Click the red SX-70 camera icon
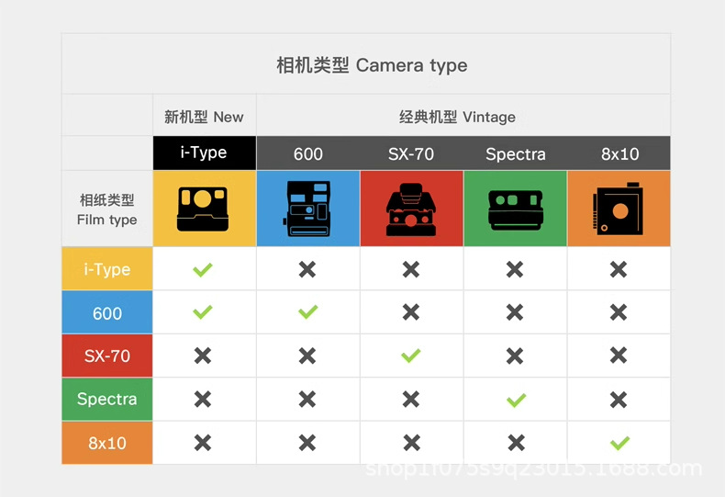725x497 pixels. [411, 209]
